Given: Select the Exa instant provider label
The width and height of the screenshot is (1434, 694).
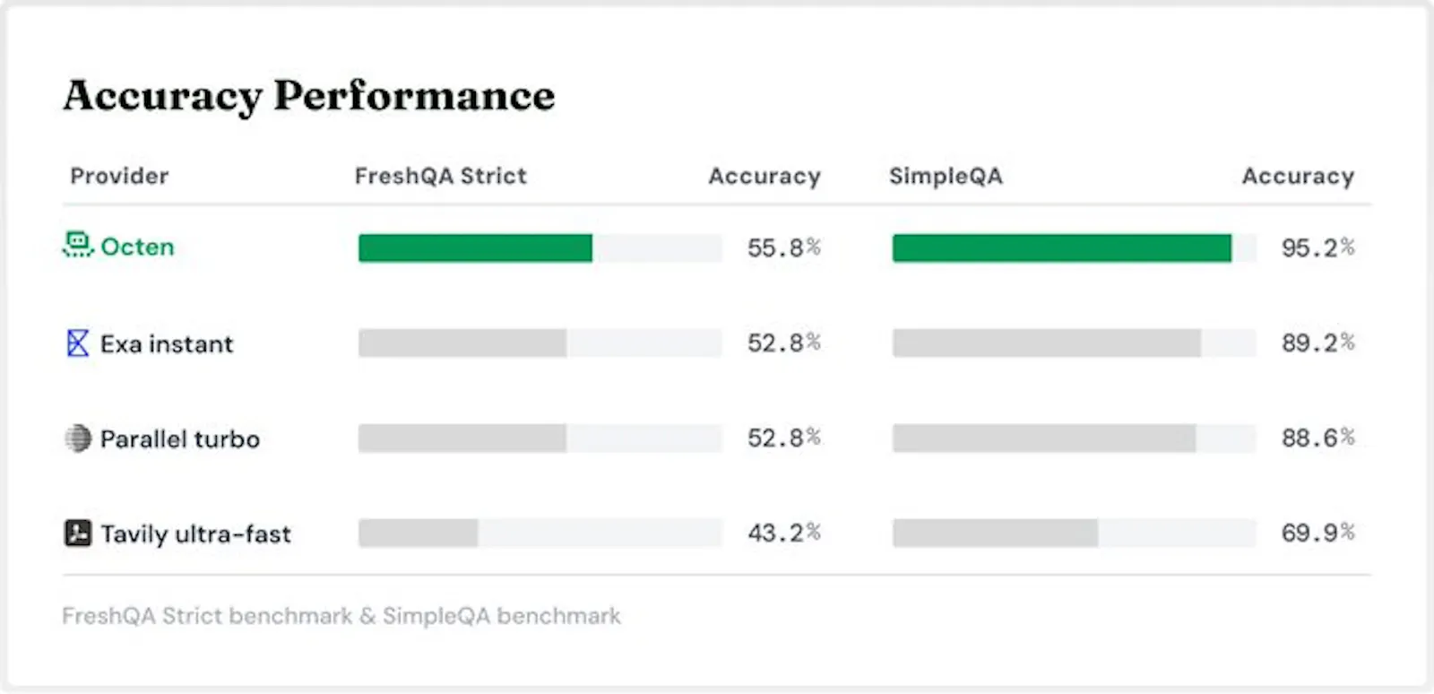Looking at the screenshot, I should click(167, 343).
